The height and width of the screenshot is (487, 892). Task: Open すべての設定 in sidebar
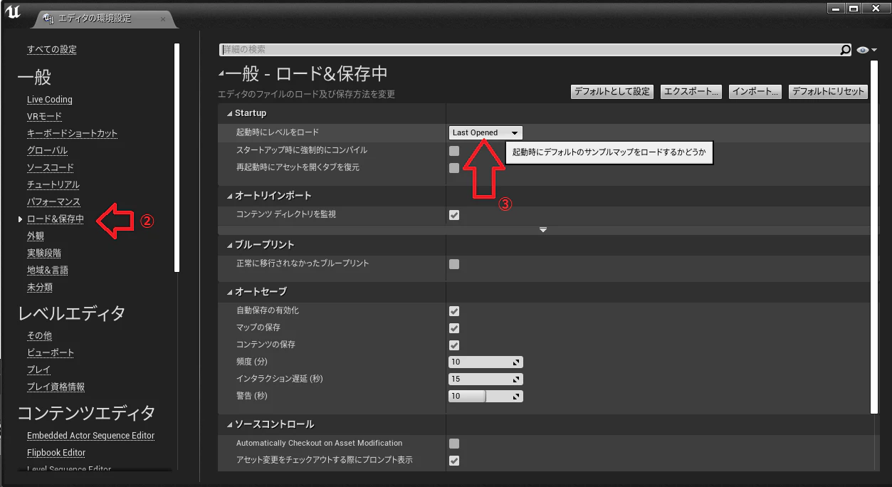click(52, 49)
